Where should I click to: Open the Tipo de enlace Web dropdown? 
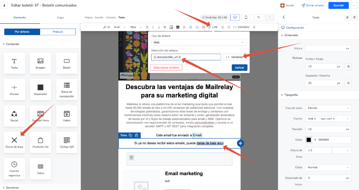[x=199, y=42]
